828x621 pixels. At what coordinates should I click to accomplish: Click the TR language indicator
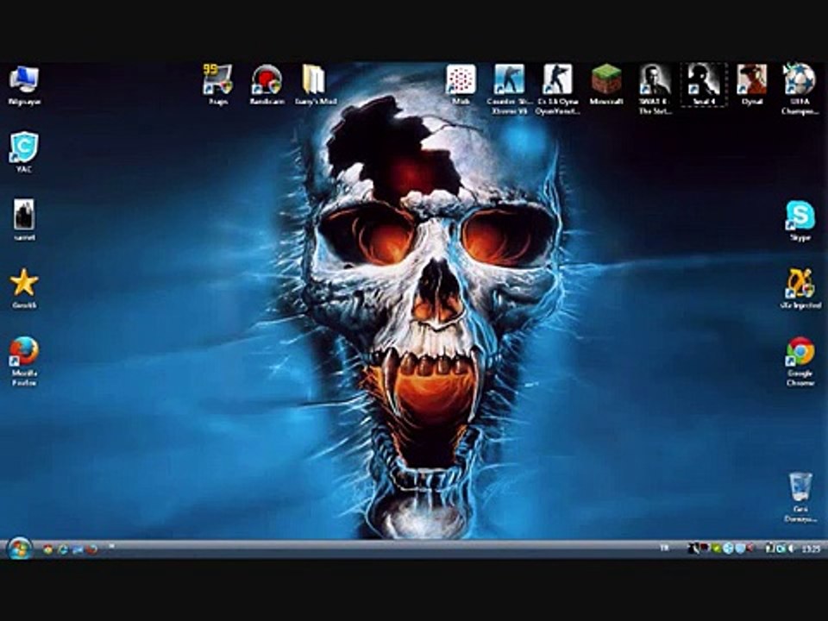664,549
